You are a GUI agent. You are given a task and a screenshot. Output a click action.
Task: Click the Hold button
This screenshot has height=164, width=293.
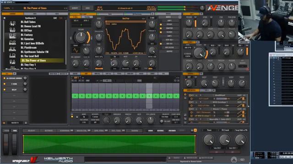(x=151, y=131)
